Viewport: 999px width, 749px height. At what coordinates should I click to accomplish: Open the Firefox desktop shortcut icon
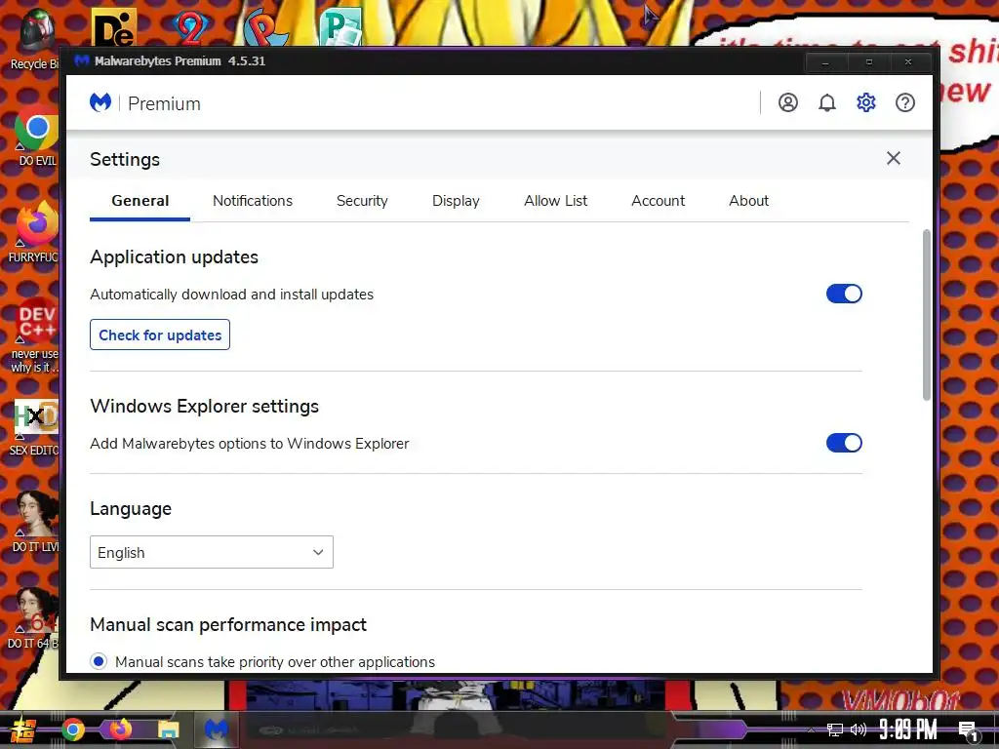pyautogui.click(x=35, y=232)
